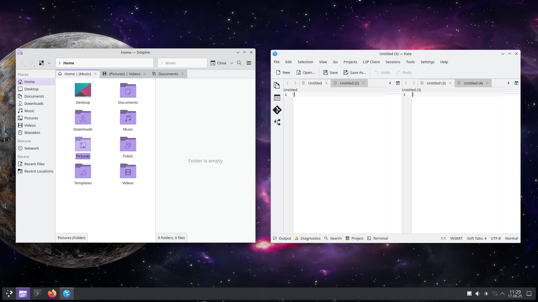This screenshot has width=538, height=302.
Task: Click Open... in Kate toolbar
Action: pos(306,72)
